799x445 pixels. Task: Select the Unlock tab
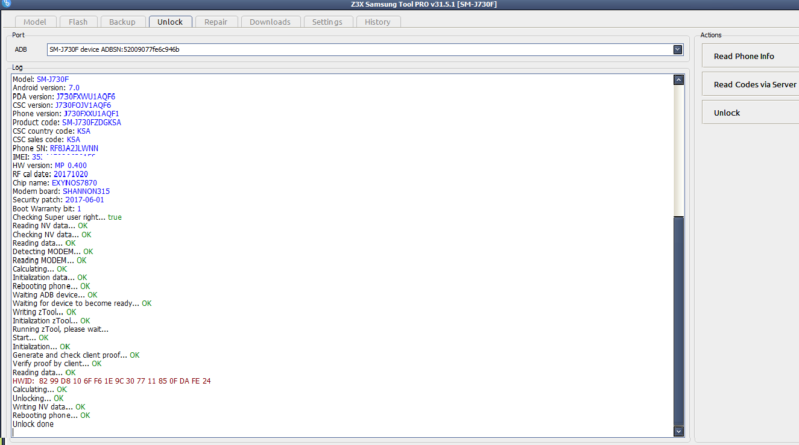pyautogui.click(x=170, y=22)
